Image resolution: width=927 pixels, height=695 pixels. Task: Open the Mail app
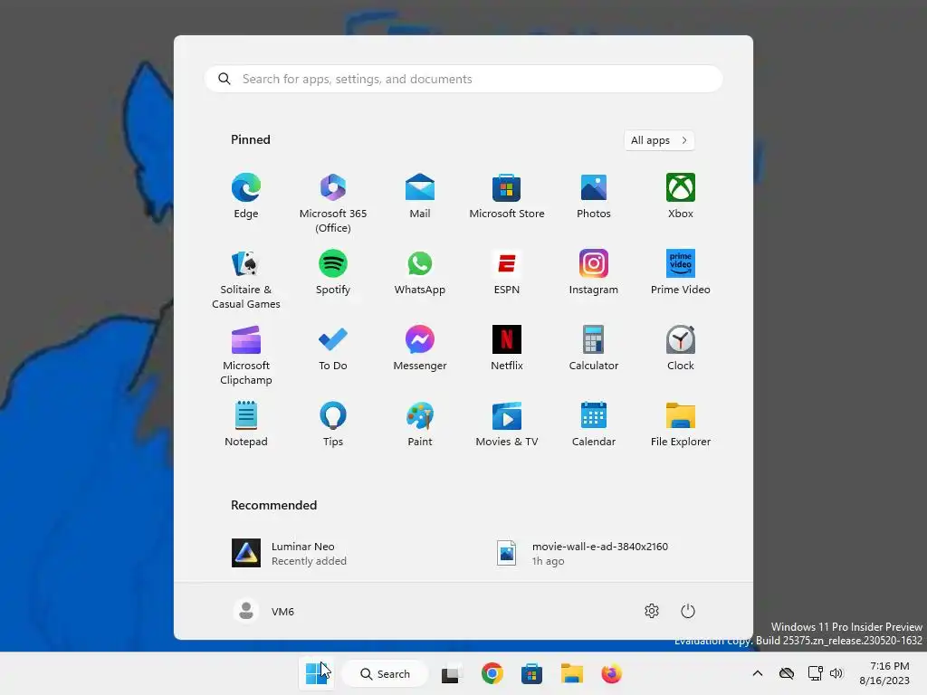point(420,196)
